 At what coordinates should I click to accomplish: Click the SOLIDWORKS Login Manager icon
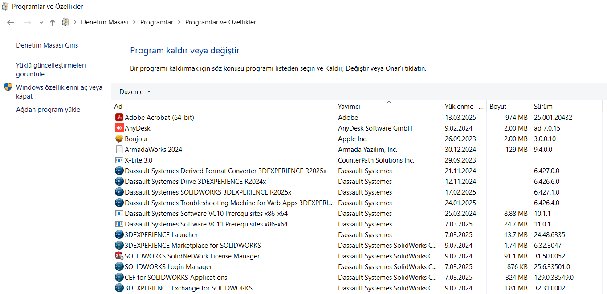119,267
